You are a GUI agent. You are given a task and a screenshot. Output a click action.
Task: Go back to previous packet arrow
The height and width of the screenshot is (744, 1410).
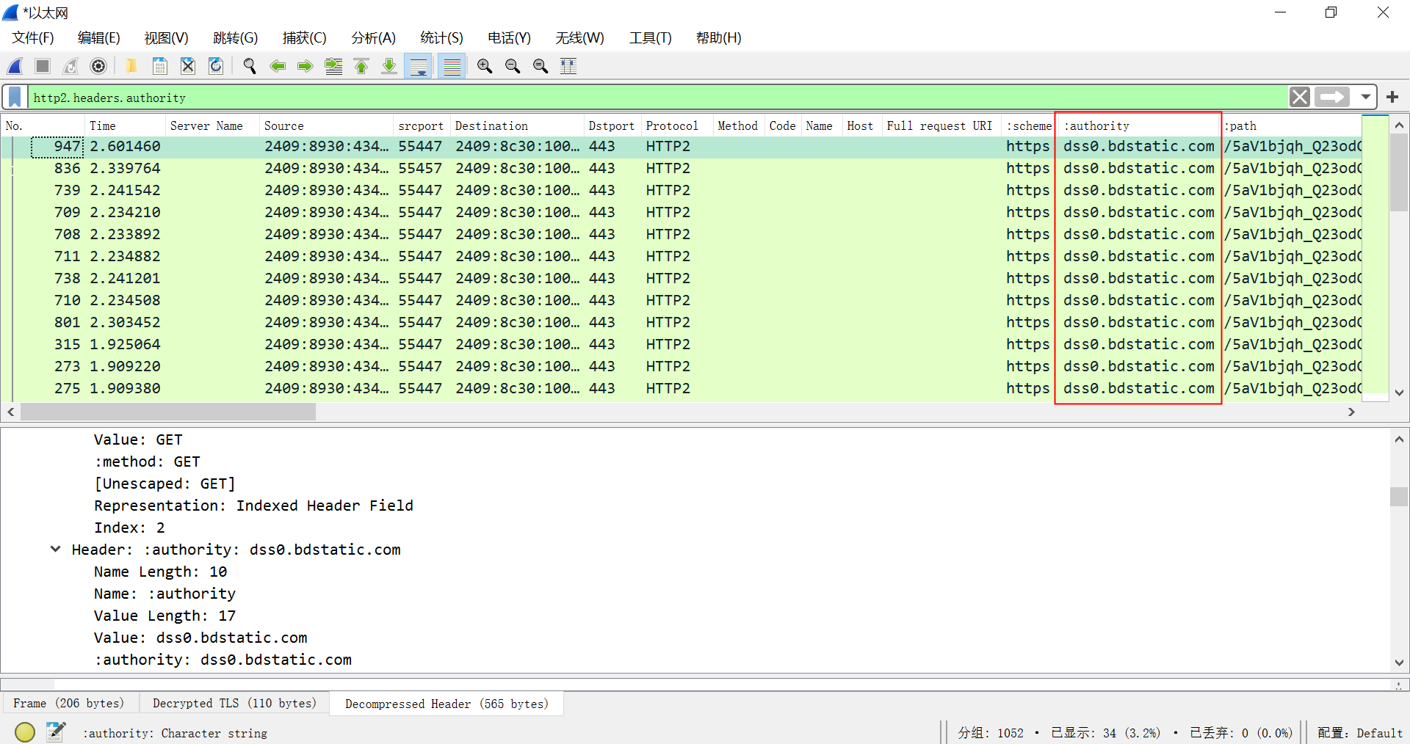pos(278,67)
